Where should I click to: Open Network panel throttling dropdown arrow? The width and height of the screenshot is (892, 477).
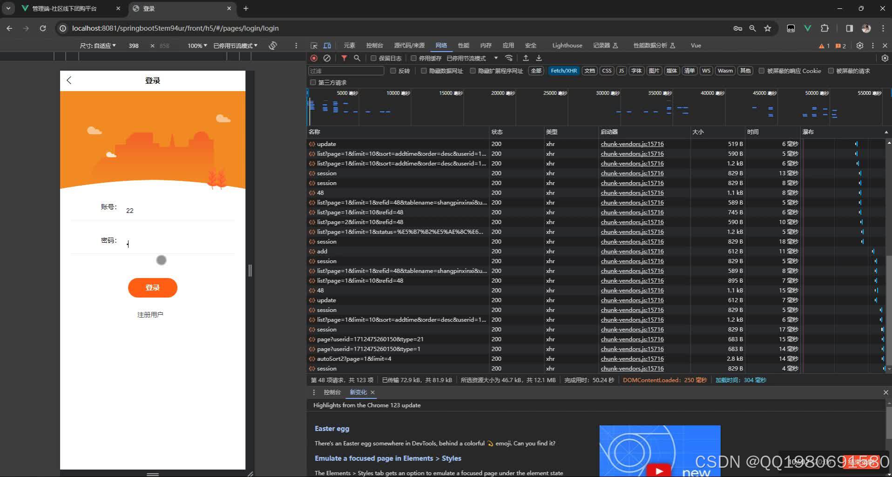click(496, 58)
